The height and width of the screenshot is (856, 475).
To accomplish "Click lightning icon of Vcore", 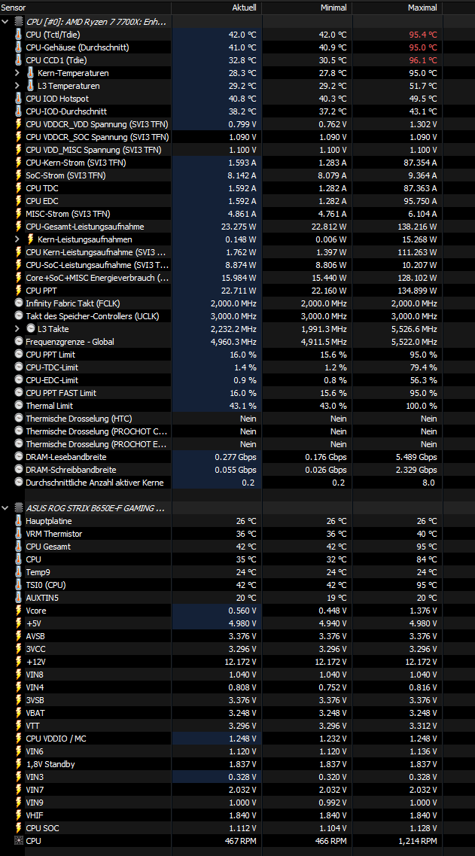I will 19,611.
